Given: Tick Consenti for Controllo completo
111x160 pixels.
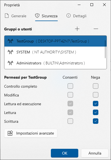Looking at the screenshot, I should point(70,86).
